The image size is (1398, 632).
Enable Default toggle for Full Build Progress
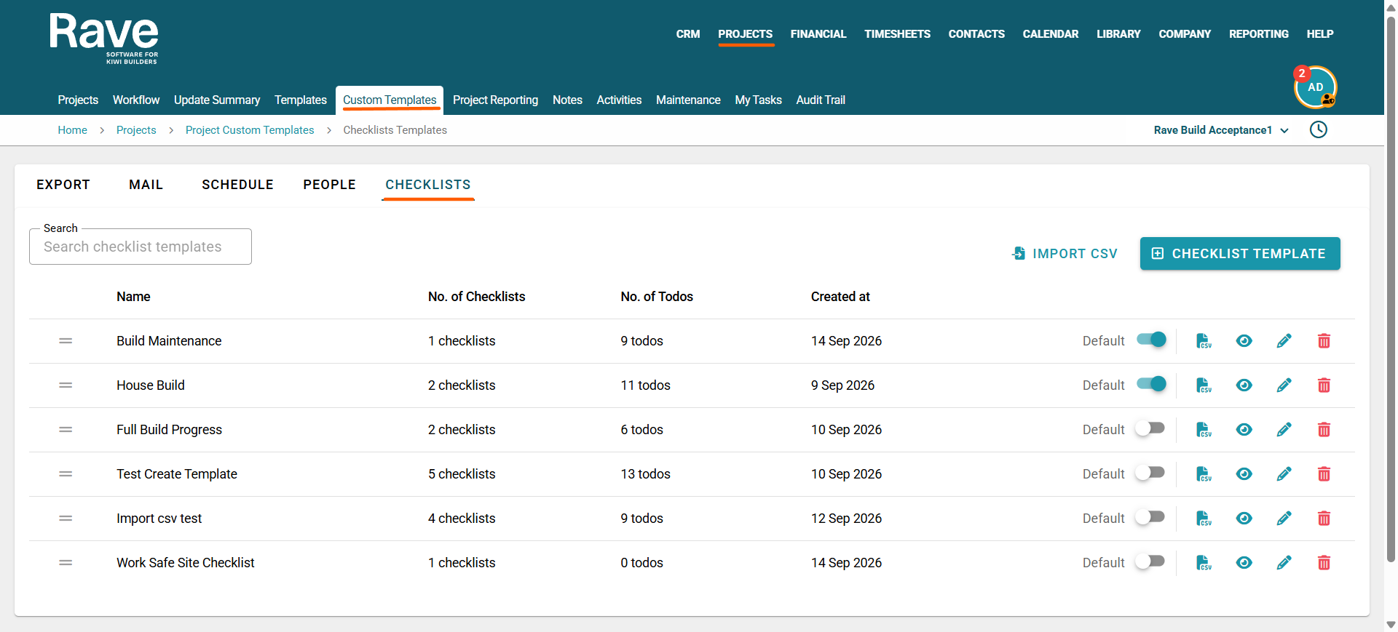(x=1151, y=428)
